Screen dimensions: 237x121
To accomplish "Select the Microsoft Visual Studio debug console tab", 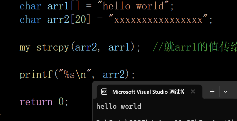I will pos(150,92).
